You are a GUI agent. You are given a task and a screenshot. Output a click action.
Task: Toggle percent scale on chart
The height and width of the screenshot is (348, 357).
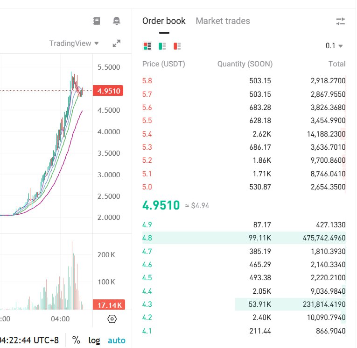click(x=76, y=340)
